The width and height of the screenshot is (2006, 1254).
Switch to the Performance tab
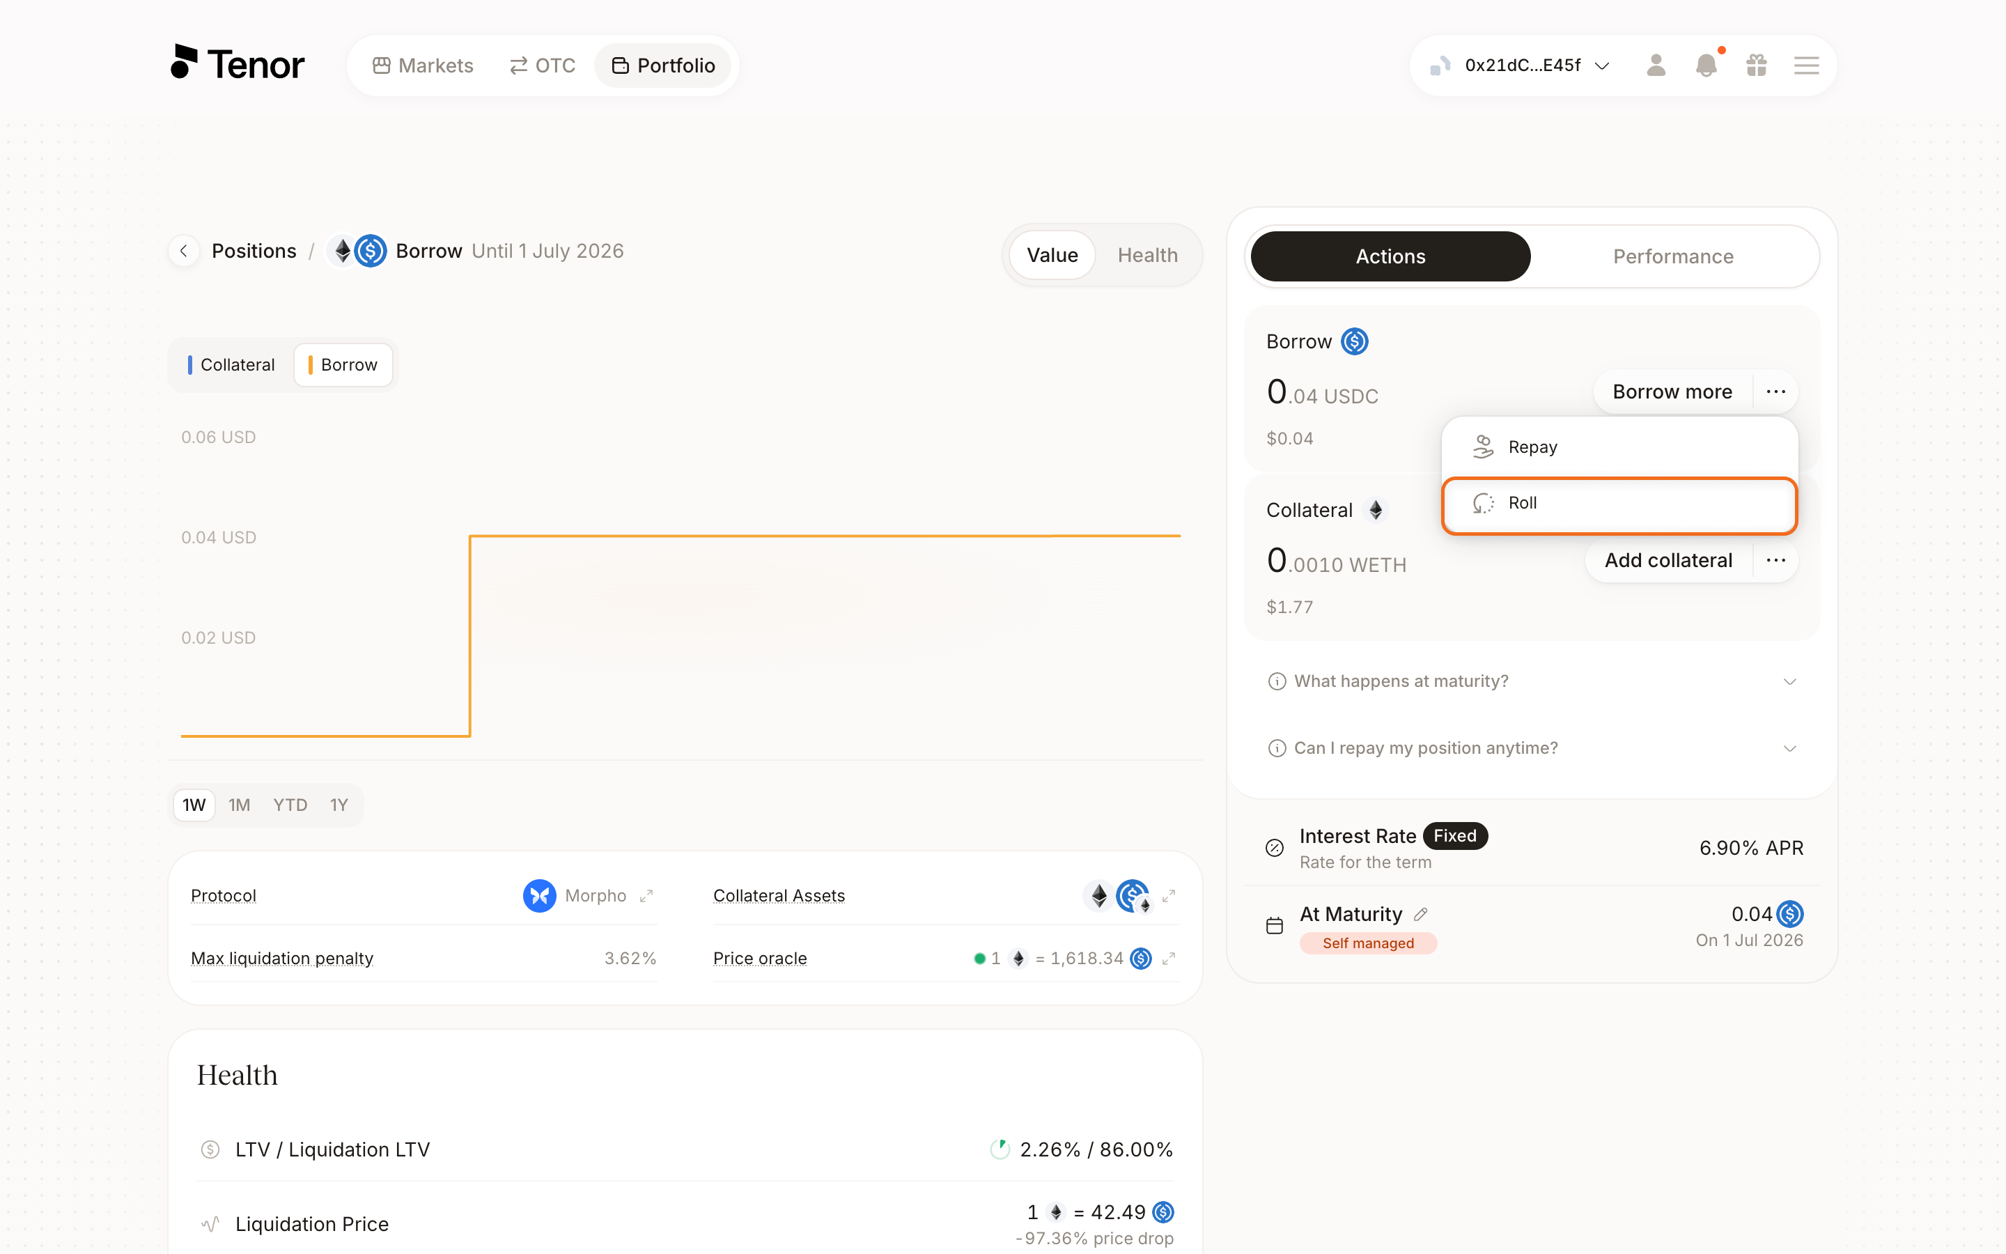coord(1673,256)
